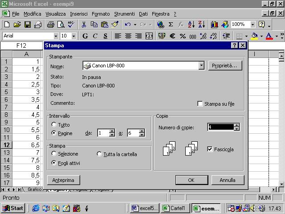Click the Numero di copie field
The image size is (285, 214).
coord(221,127)
